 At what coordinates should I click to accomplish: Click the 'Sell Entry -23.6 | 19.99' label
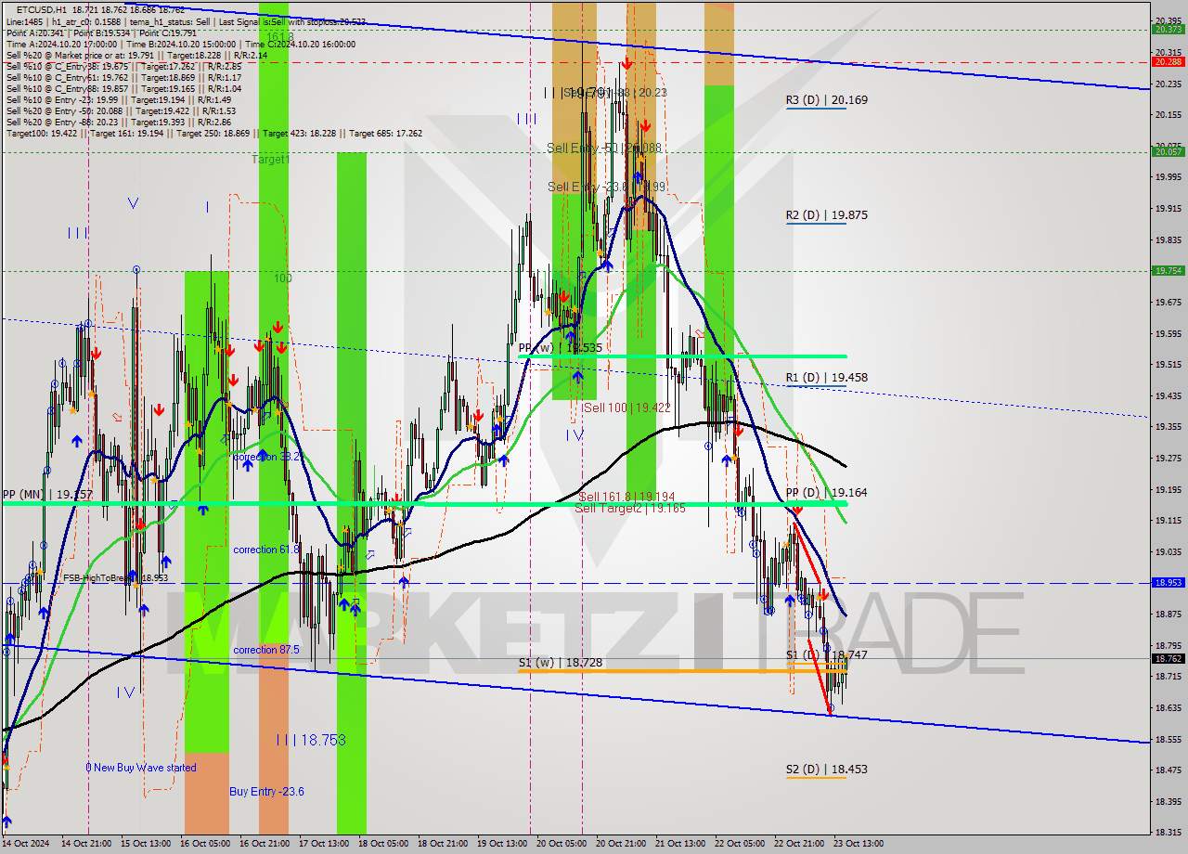coord(607,187)
